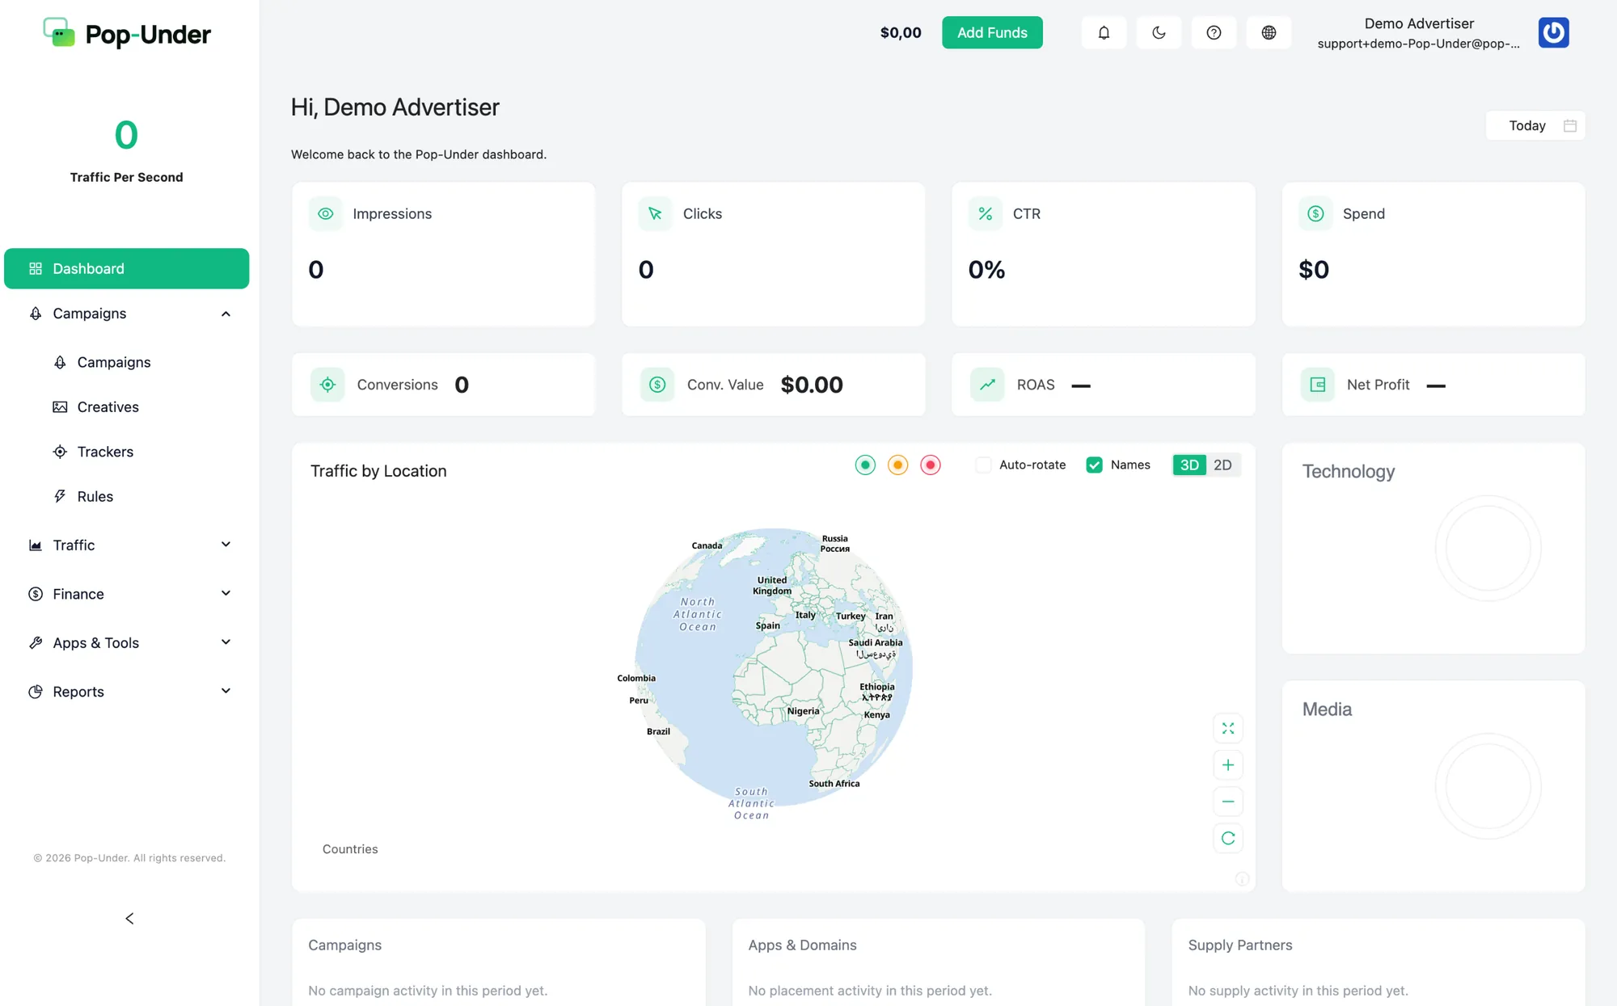
Task: Open the help question mark icon
Action: (1214, 32)
